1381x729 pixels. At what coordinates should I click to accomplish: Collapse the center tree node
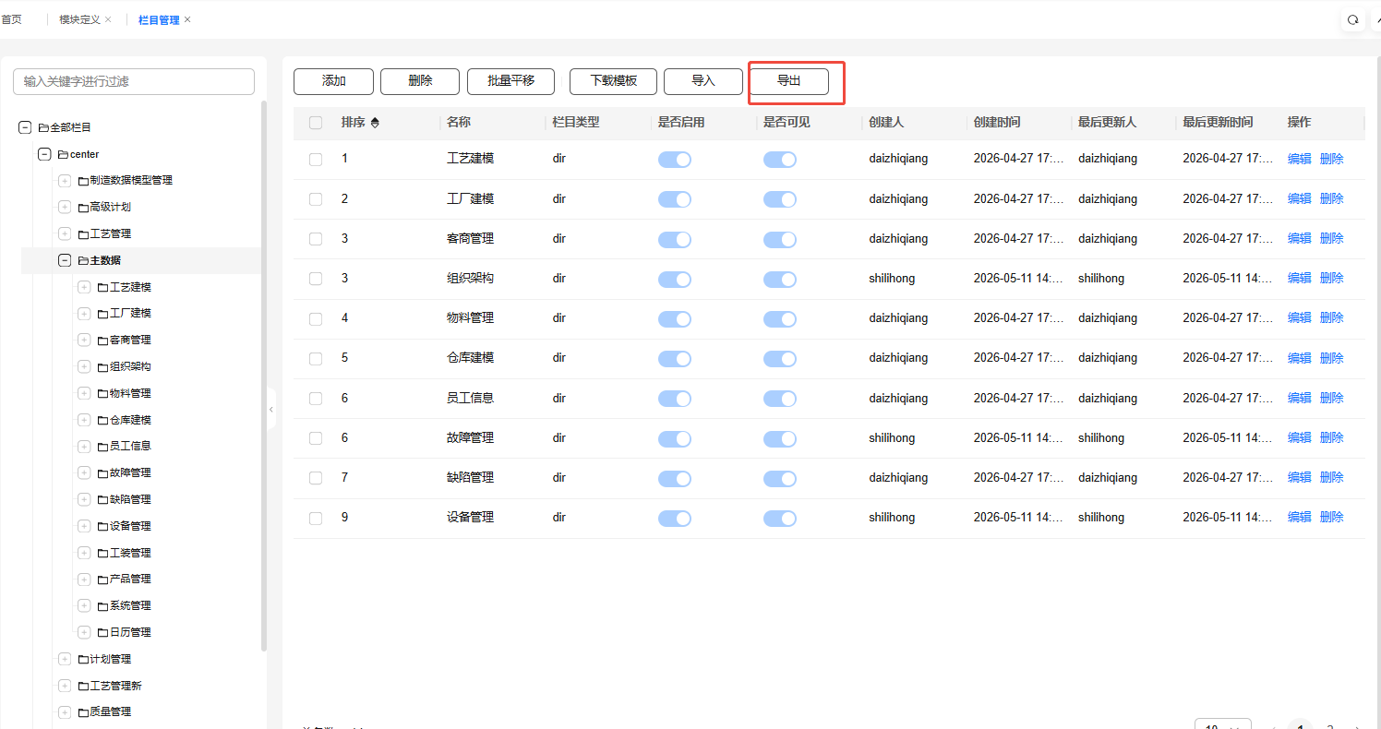[44, 154]
